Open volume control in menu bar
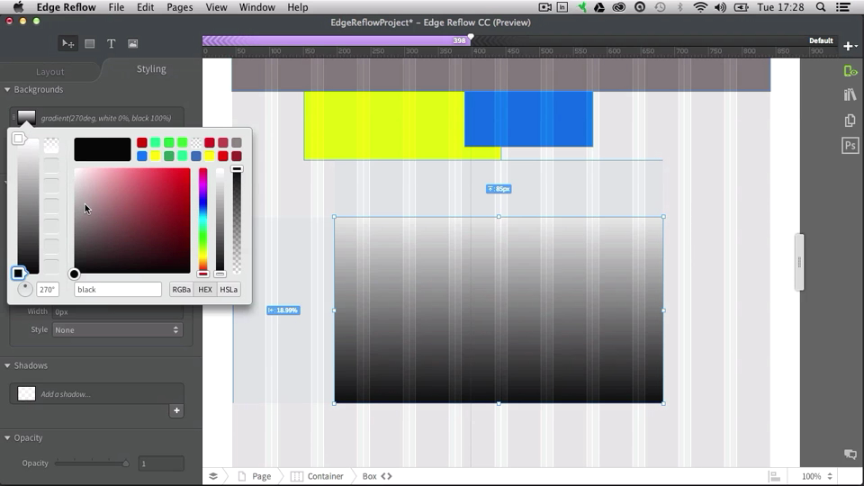Image resolution: width=864 pixels, height=486 pixels. click(x=720, y=7)
